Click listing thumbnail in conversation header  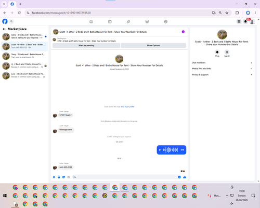pos(56,32)
